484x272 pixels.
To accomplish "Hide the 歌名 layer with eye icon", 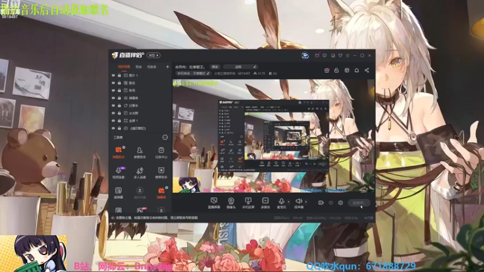I will (x=113, y=83).
